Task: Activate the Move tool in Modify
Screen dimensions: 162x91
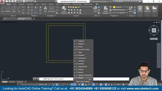Action: tap(28, 7)
